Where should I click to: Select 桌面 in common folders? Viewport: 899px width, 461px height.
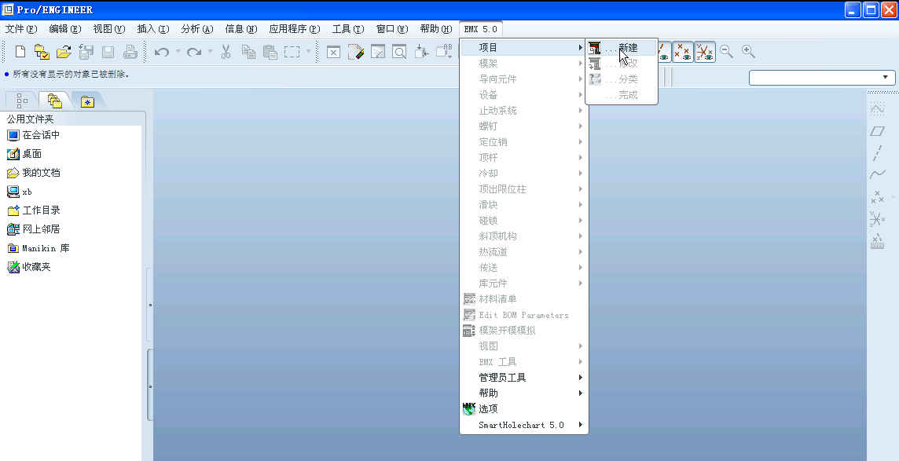click(24, 154)
